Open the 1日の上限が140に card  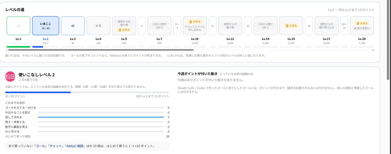266,26
